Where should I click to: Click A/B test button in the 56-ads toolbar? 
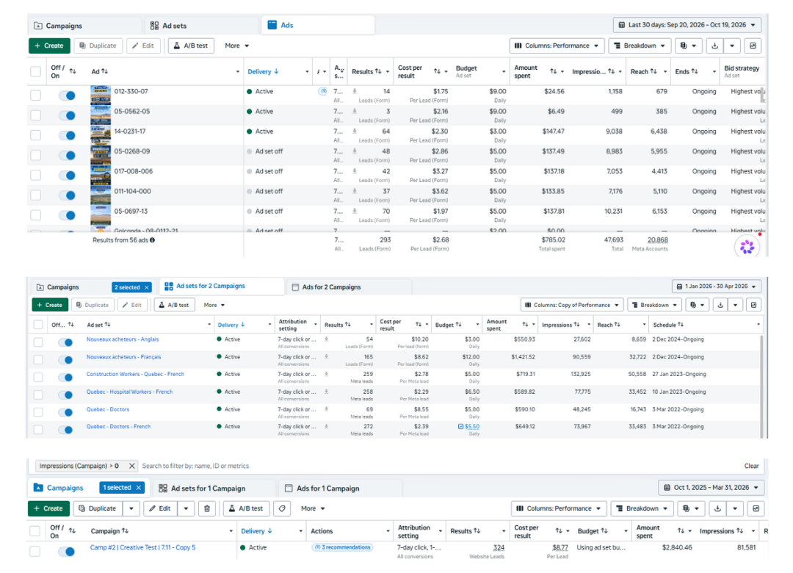coord(191,46)
